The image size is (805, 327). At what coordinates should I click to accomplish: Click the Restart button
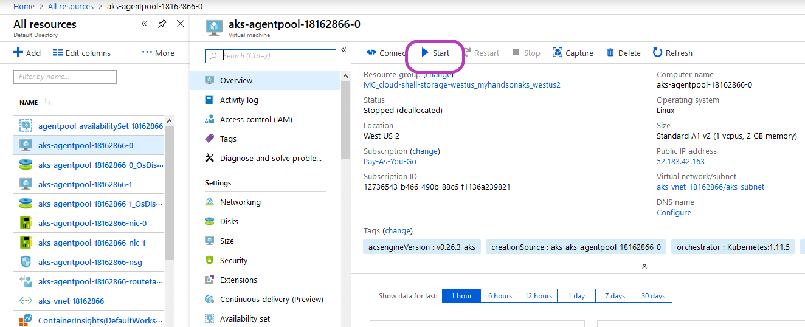pyautogui.click(x=481, y=53)
